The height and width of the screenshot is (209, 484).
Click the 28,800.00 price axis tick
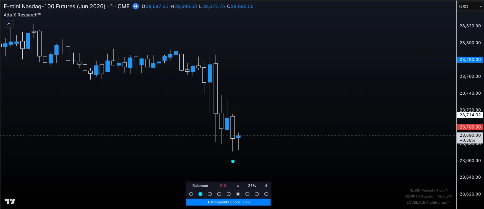(x=470, y=43)
